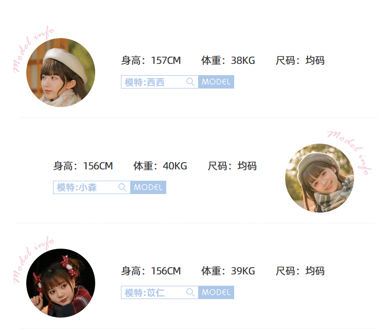Click the magnifier icon beside 模特:西西

pyautogui.click(x=190, y=82)
